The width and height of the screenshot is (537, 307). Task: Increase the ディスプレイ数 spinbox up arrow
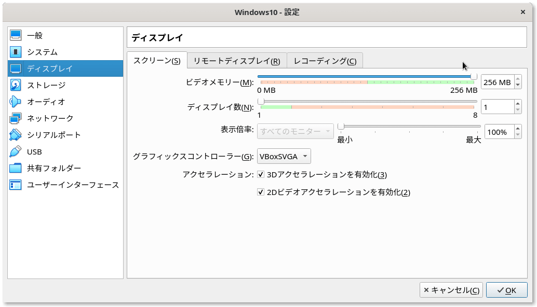518,104
